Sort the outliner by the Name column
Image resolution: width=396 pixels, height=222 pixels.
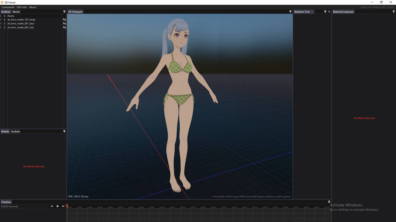(x=11, y=16)
